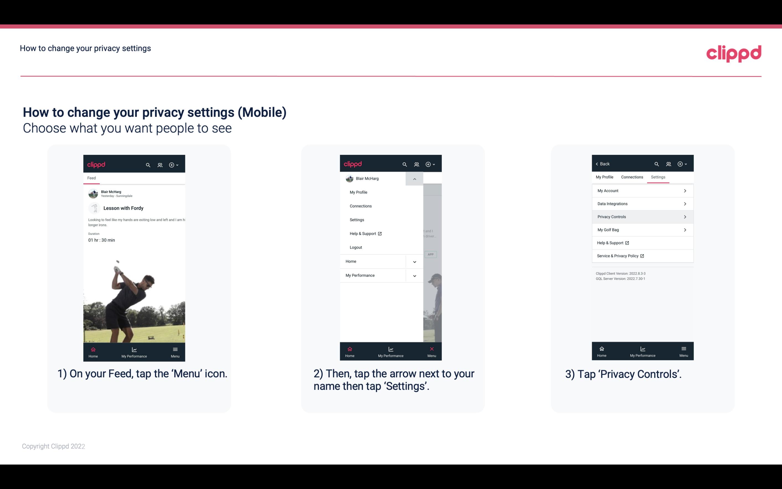The image size is (782, 489).
Task: Tap the Logout menu item
Action: 355,247
